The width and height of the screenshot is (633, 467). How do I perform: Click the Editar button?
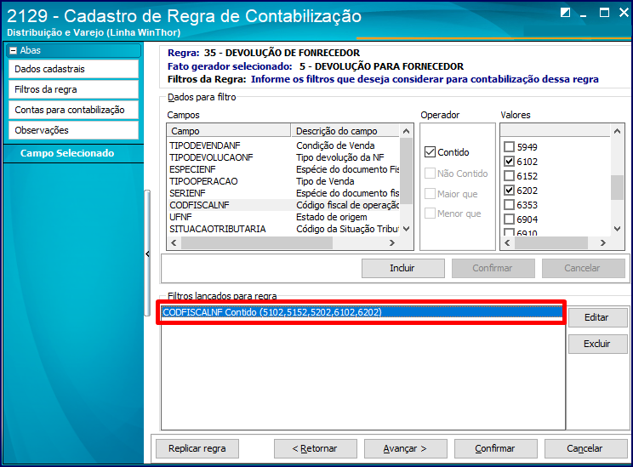(597, 317)
